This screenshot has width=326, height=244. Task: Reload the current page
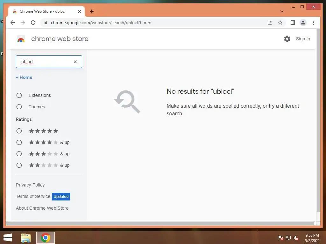(x=33, y=23)
